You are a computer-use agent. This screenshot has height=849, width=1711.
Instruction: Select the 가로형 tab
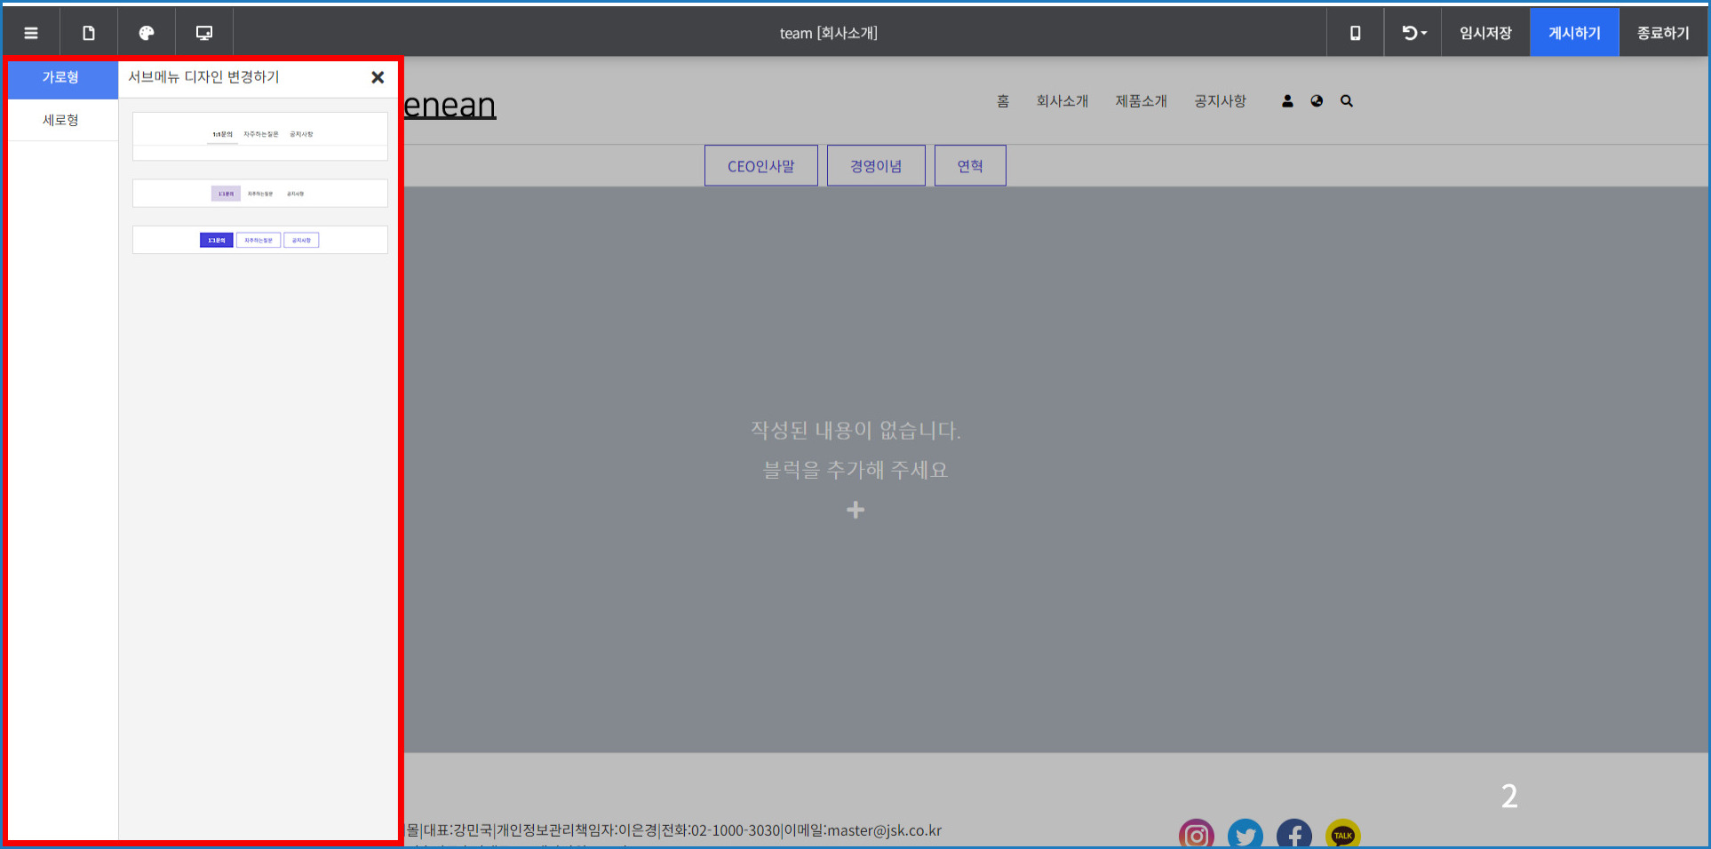tap(61, 78)
